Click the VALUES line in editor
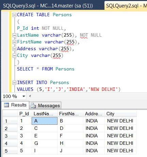The image size is (147, 157). [69, 89]
